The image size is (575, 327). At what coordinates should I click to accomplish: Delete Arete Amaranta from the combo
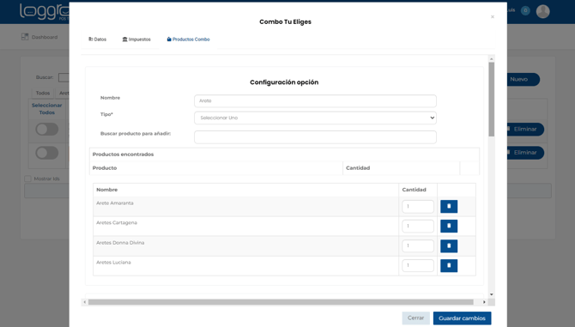pyautogui.click(x=449, y=206)
